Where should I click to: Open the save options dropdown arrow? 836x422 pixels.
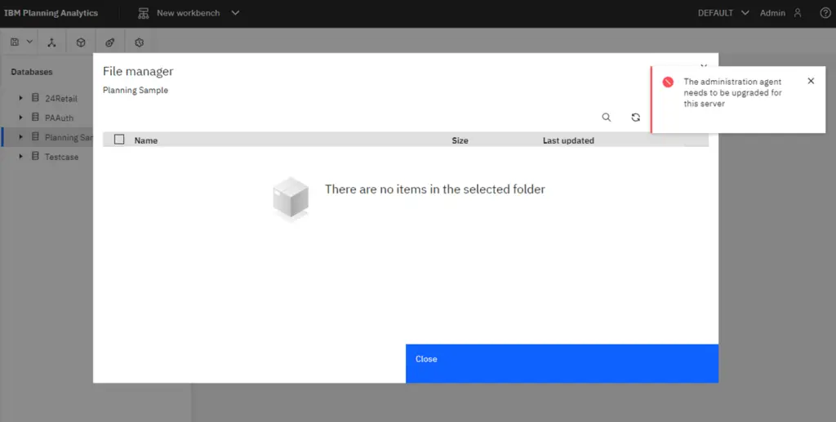pos(29,42)
